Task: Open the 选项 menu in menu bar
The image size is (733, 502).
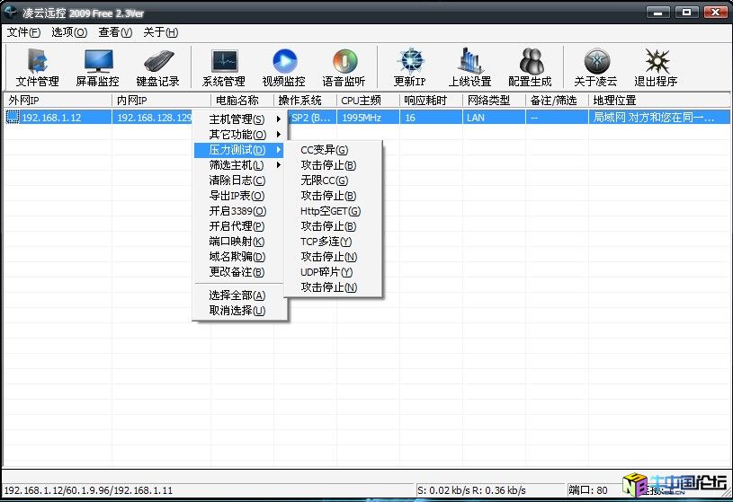Action: coord(69,32)
